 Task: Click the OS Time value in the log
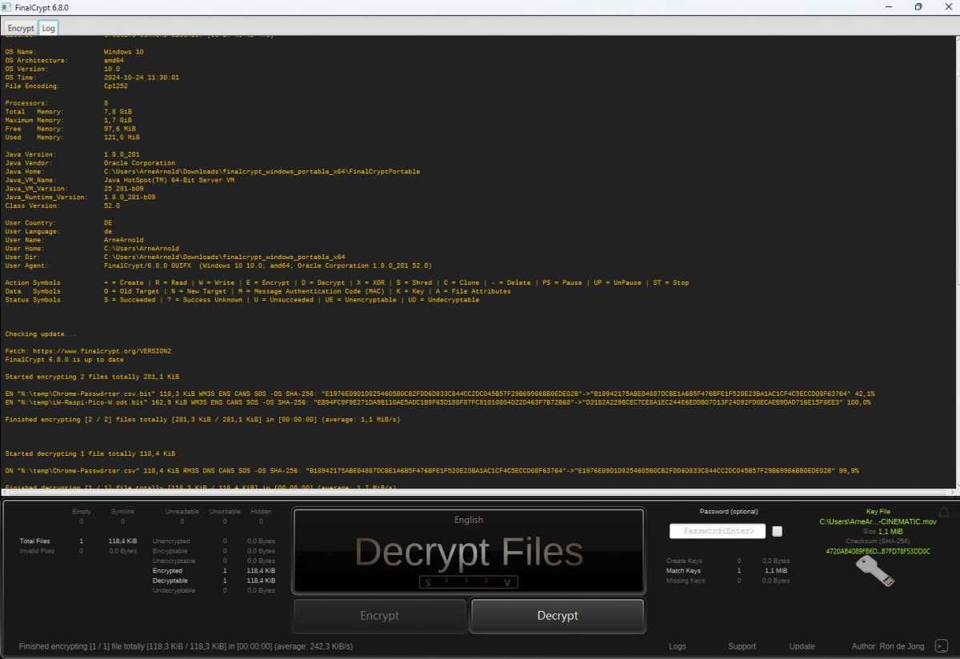tap(142, 78)
